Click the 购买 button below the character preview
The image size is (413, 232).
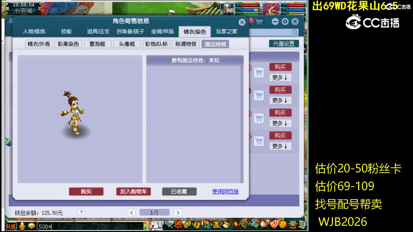click(x=86, y=191)
